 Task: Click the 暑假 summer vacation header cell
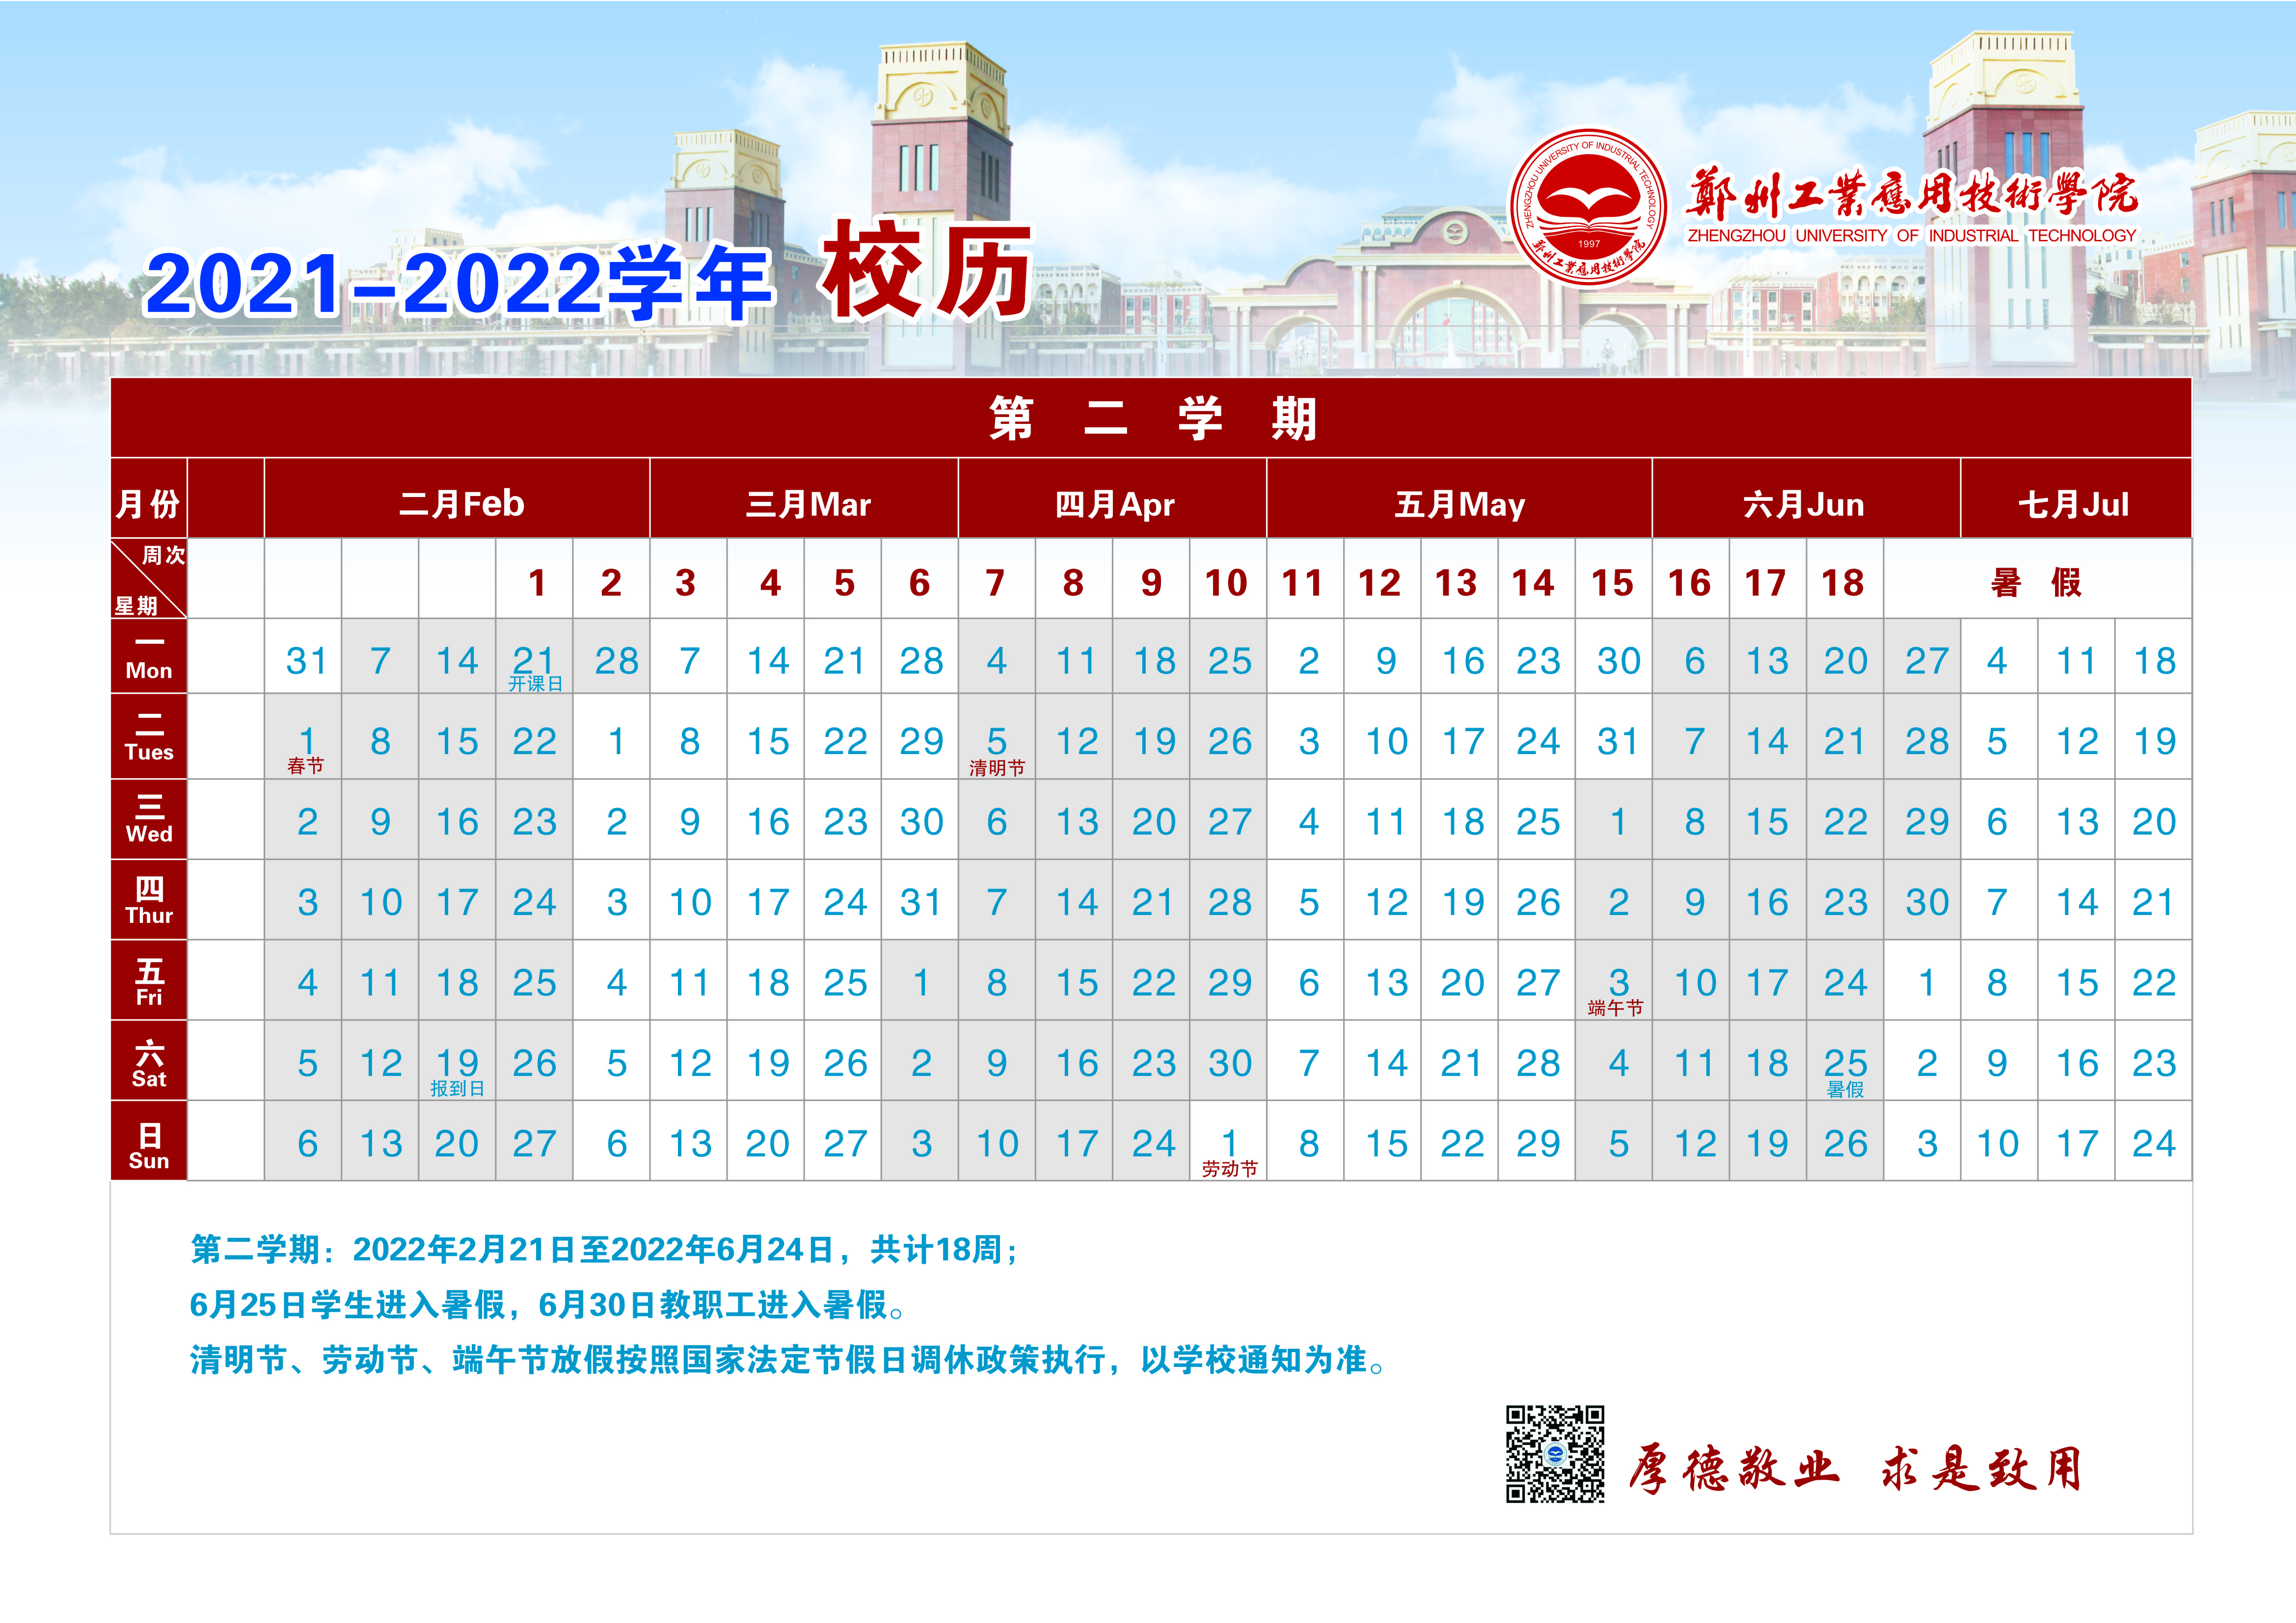point(2036,582)
